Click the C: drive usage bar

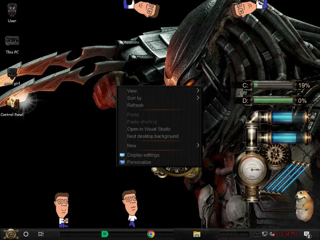pyautogui.click(x=273, y=85)
